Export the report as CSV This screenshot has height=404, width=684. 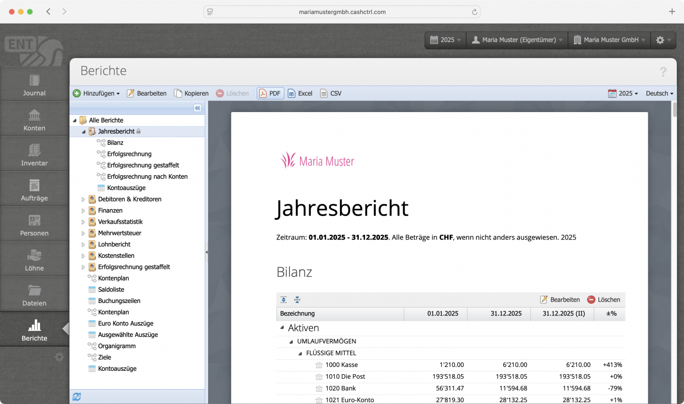[330, 93]
